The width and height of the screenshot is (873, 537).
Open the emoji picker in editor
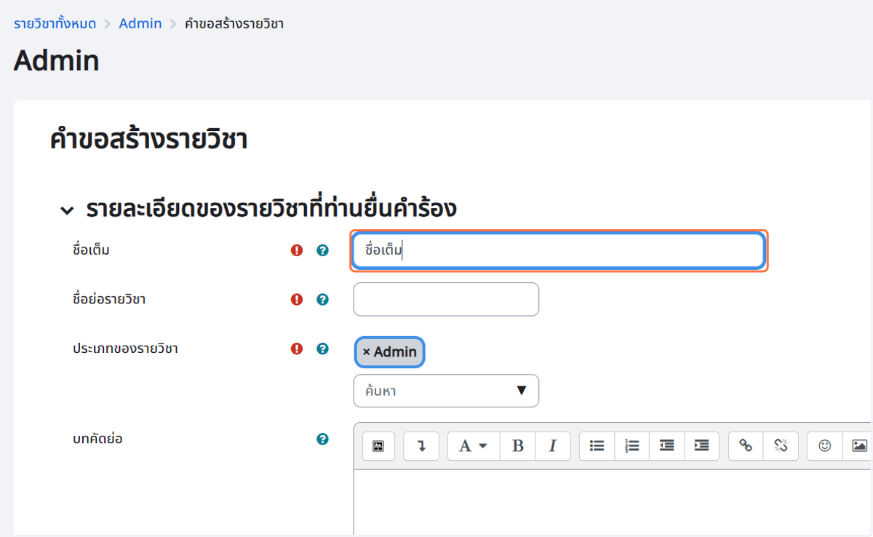click(825, 446)
